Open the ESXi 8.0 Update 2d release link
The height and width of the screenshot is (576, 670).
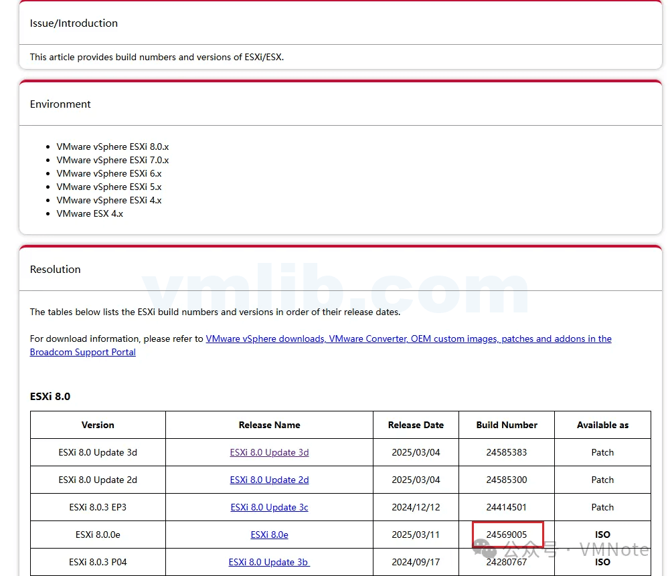[269, 480]
